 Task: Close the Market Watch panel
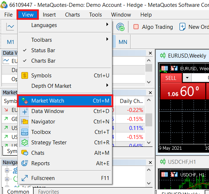150,93
